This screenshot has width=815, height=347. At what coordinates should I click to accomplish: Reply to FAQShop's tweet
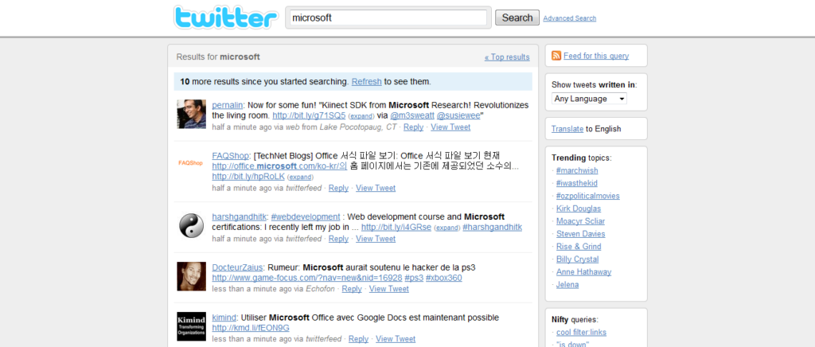[x=338, y=188]
